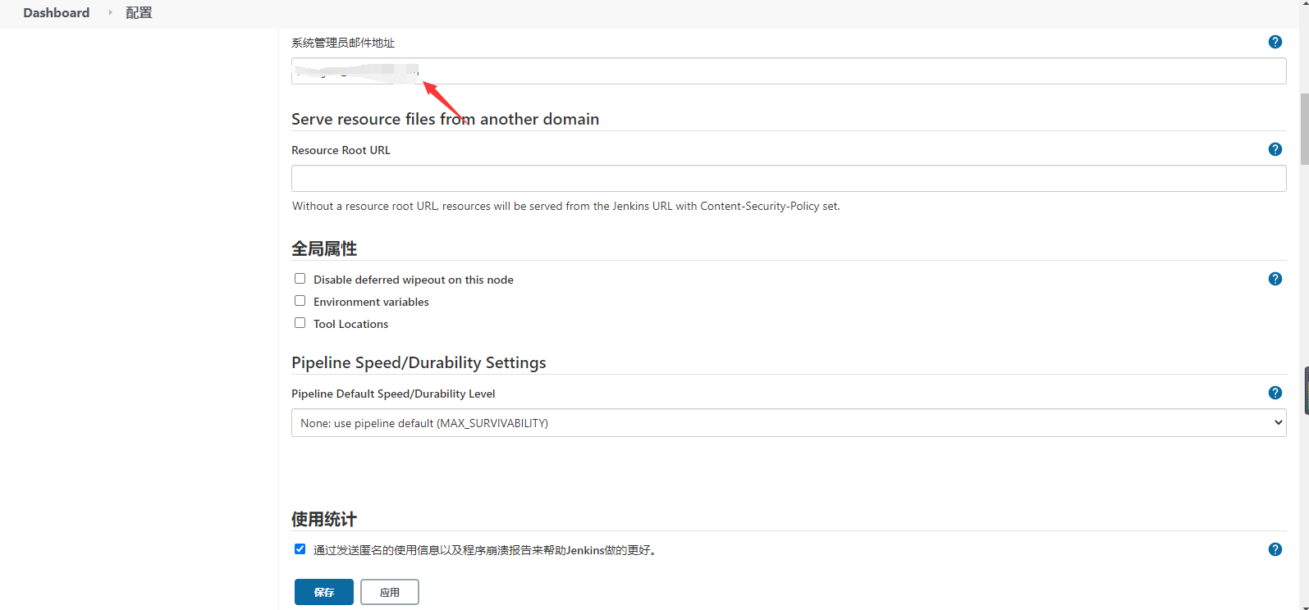Open help for system admin email address
The image size is (1309, 610).
pyautogui.click(x=1275, y=42)
